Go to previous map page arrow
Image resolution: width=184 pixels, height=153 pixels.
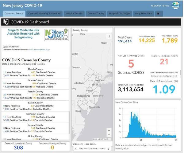[75, 149]
